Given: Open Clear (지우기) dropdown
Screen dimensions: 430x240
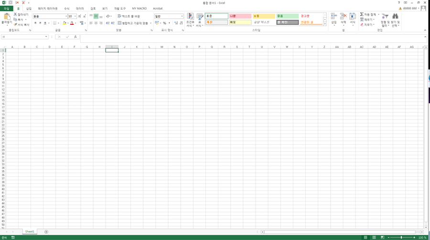Looking at the screenshot, I should [x=367, y=25].
